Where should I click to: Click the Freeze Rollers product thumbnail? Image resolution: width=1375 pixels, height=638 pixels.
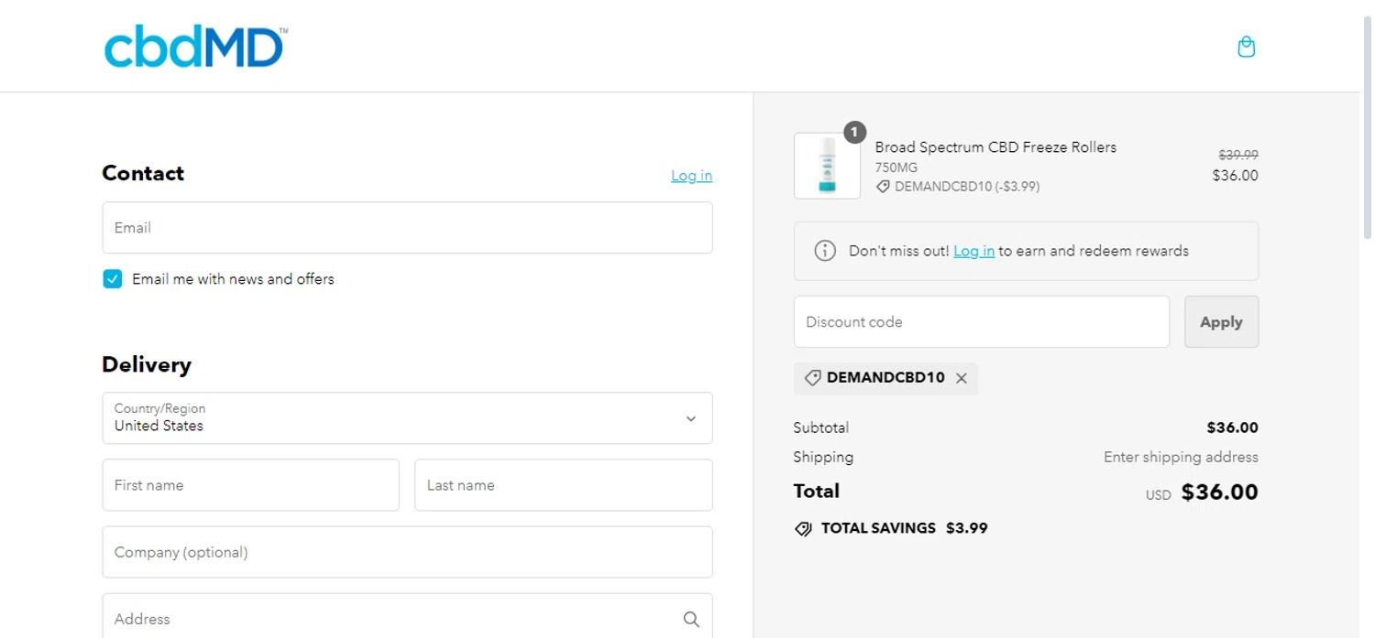[827, 168]
